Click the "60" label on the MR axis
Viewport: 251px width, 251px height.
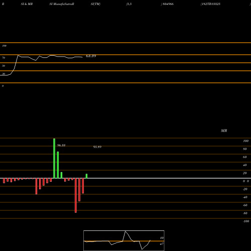coord(245,157)
